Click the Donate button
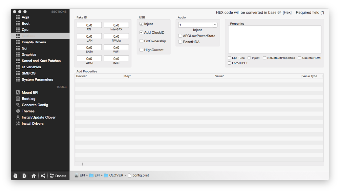Viewport: 340px width, 193px height. pyautogui.click(x=58, y=176)
